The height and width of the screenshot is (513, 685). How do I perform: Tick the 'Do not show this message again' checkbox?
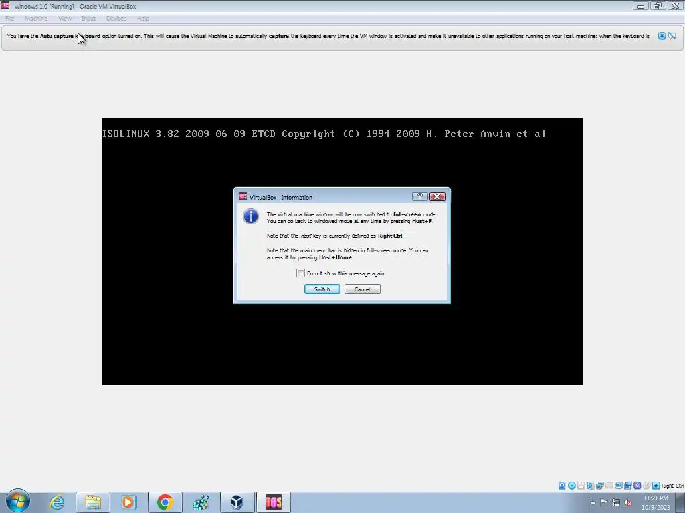click(x=300, y=273)
